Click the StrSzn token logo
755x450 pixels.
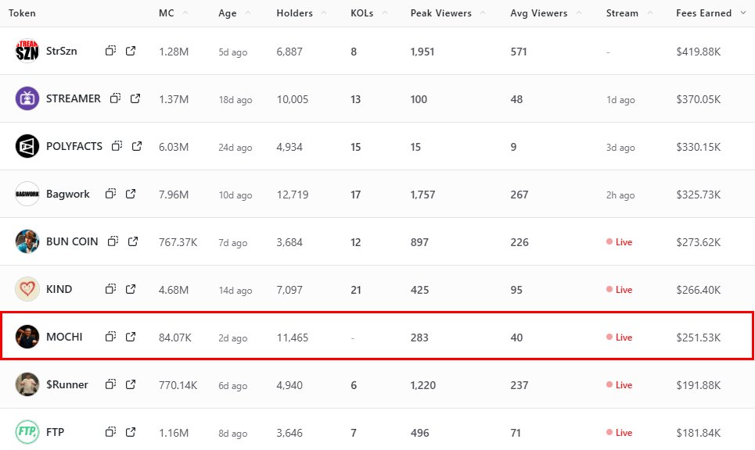[x=27, y=51]
